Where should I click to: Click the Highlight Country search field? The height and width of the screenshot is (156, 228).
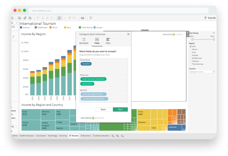click(x=202, y=71)
